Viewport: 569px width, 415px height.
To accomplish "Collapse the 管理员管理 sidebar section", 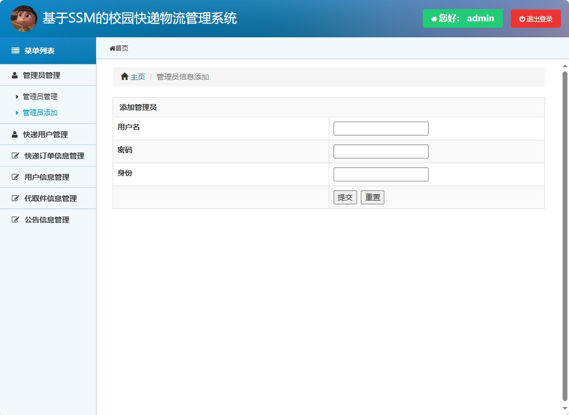I will [48, 75].
